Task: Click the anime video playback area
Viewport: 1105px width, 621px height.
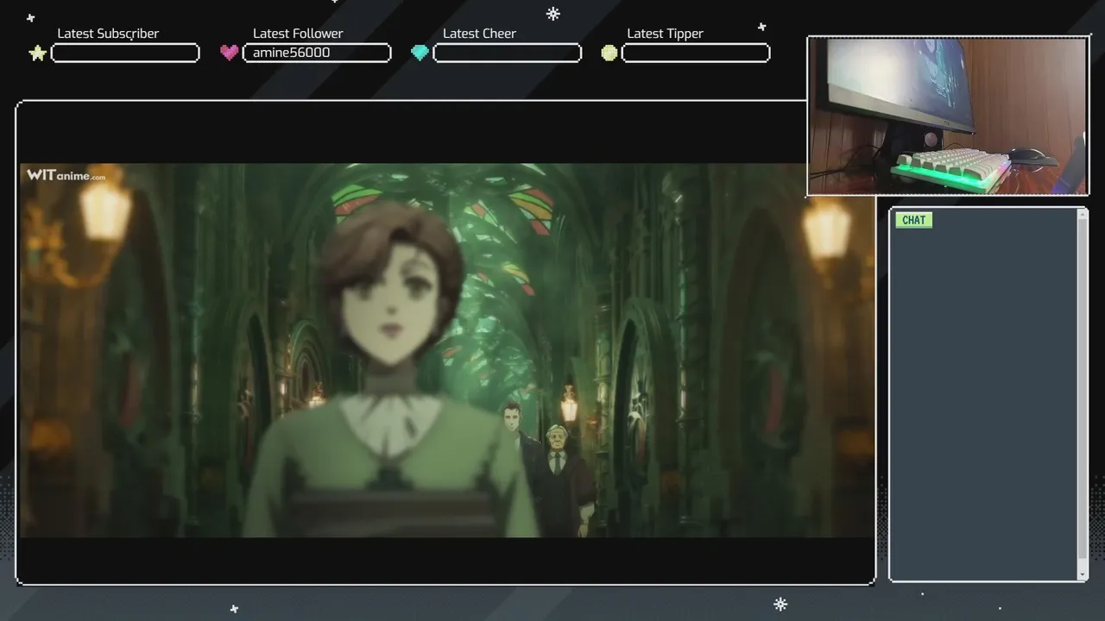Action: (447, 350)
